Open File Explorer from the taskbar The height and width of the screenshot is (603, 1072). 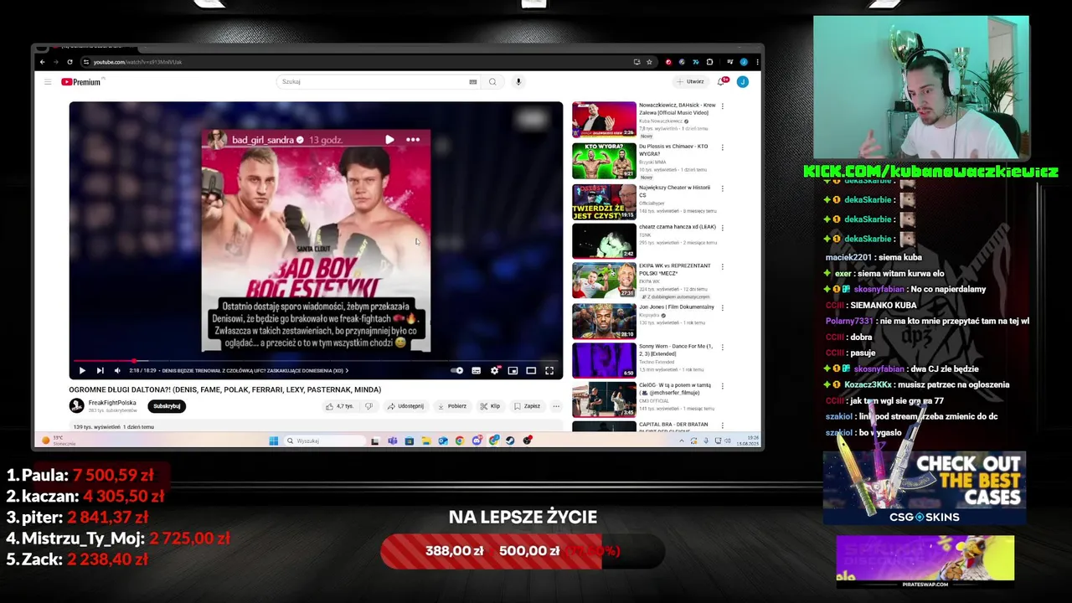pyautogui.click(x=425, y=441)
